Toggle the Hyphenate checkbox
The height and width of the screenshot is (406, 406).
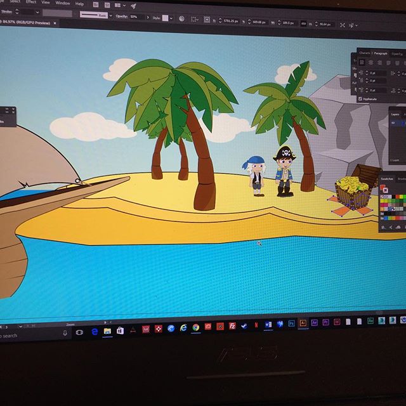361,98
